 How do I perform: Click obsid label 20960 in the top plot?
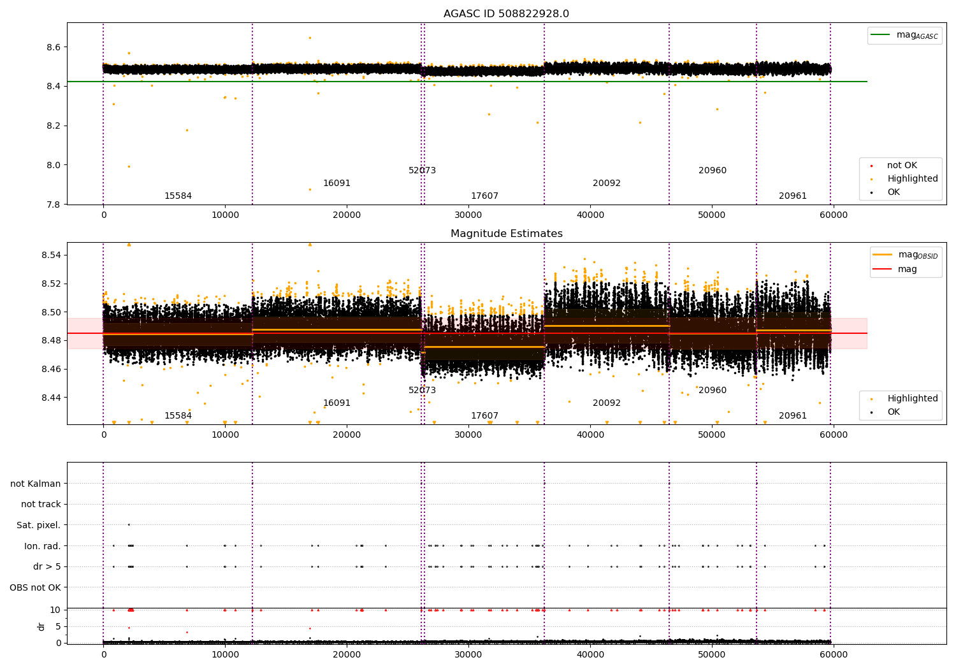(x=713, y=171)
